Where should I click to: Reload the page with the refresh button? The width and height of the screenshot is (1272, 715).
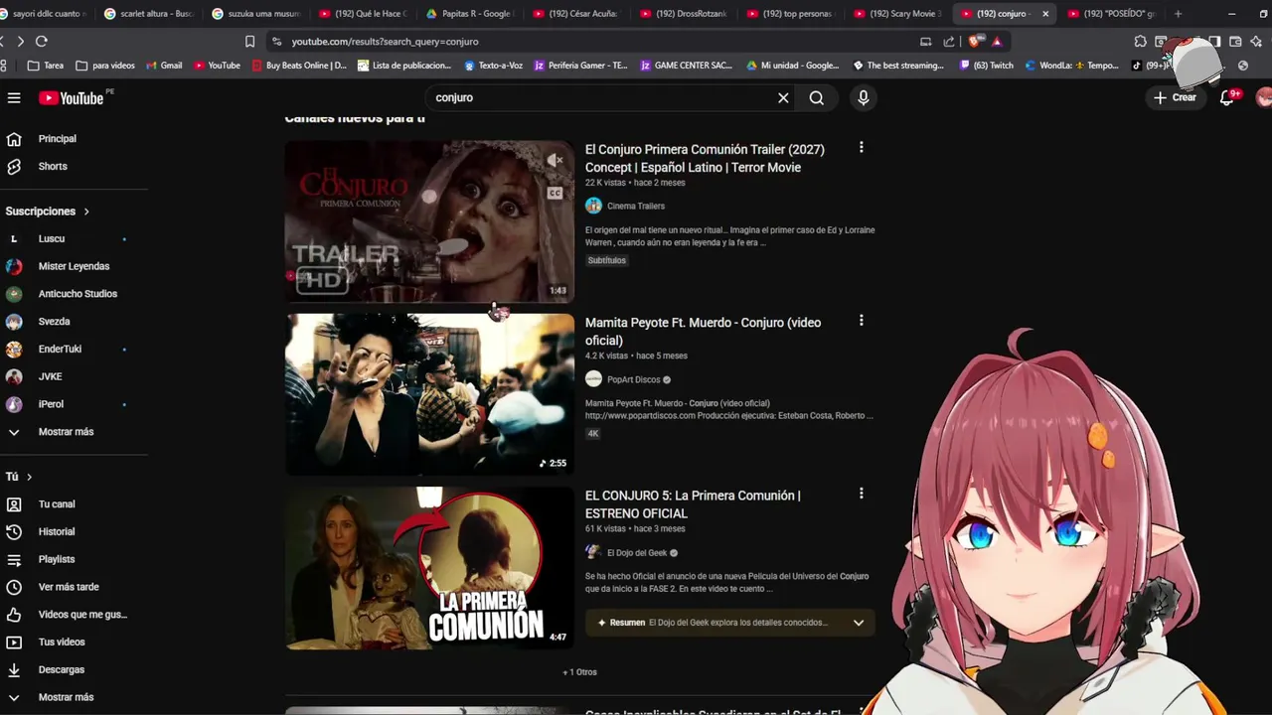click(x=42, y=41)
